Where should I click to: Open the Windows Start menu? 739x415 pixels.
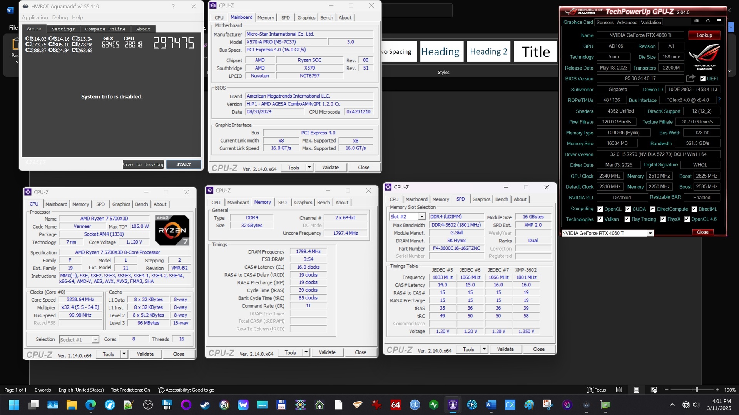click(14, 405)
